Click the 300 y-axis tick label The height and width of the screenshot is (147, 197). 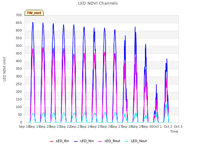point(19,76)
